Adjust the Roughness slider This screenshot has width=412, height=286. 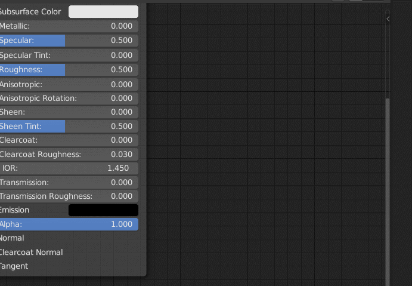pyautogui.click(x=69, y=70)
